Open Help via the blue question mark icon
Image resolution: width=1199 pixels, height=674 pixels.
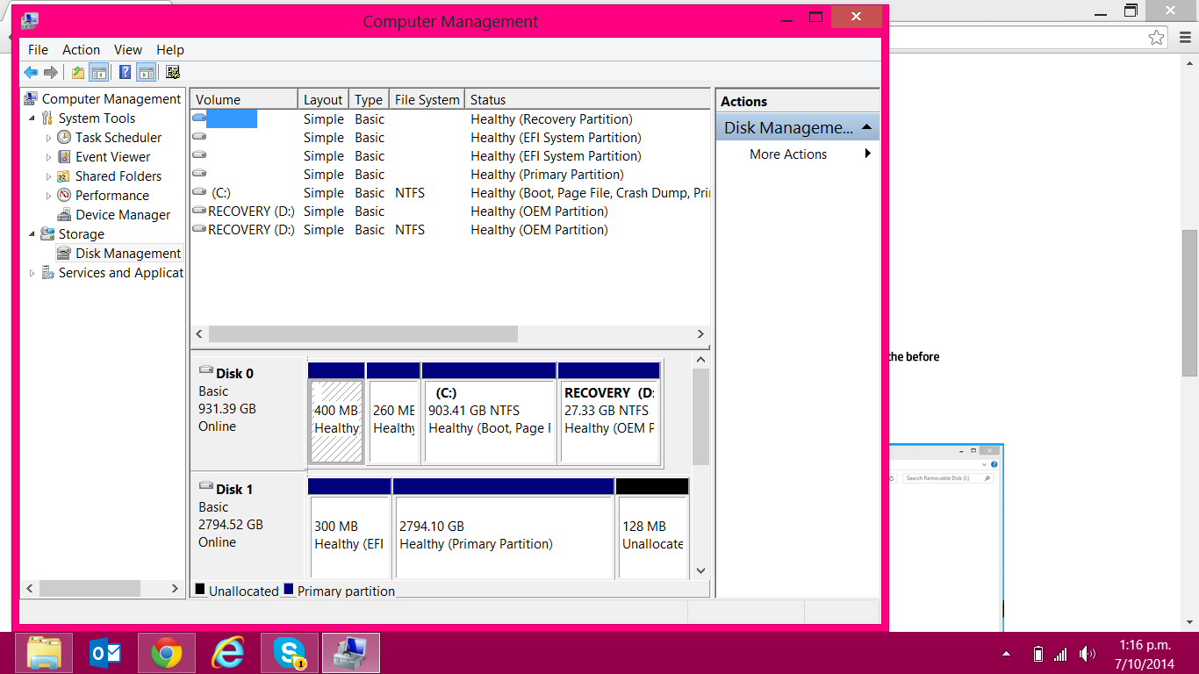(126, 73)
